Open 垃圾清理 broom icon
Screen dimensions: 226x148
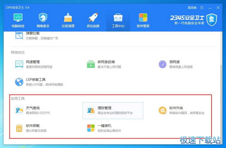[x=68, y=18]
